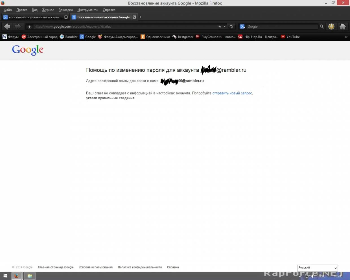Screen dimensions: 350x280
Task: Click the Firefox taskbar icon
Action: pos(16,276)
